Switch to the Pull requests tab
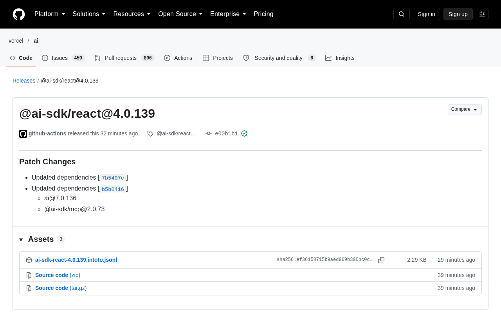This screenshot has height=313, width=501. pos(124,58)
